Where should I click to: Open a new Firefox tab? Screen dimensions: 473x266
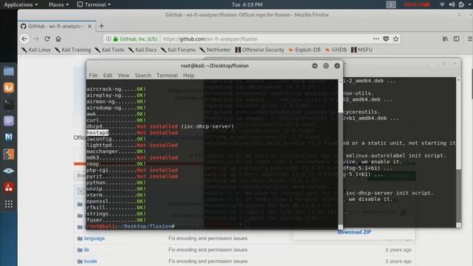pos(102,26)
